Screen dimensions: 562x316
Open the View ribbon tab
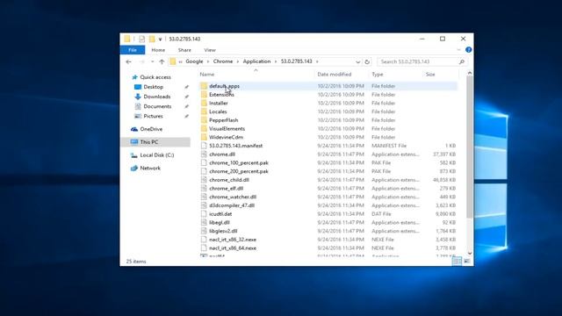point(210,50)
